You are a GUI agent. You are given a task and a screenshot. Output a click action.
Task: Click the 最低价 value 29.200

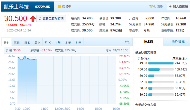click(x=116, y=18)
